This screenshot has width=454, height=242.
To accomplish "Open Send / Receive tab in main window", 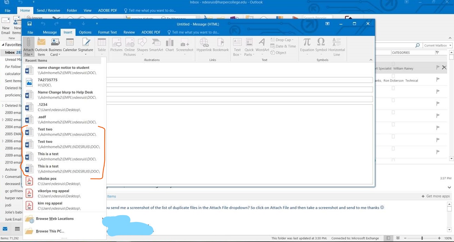I will [x=48, y=10].
